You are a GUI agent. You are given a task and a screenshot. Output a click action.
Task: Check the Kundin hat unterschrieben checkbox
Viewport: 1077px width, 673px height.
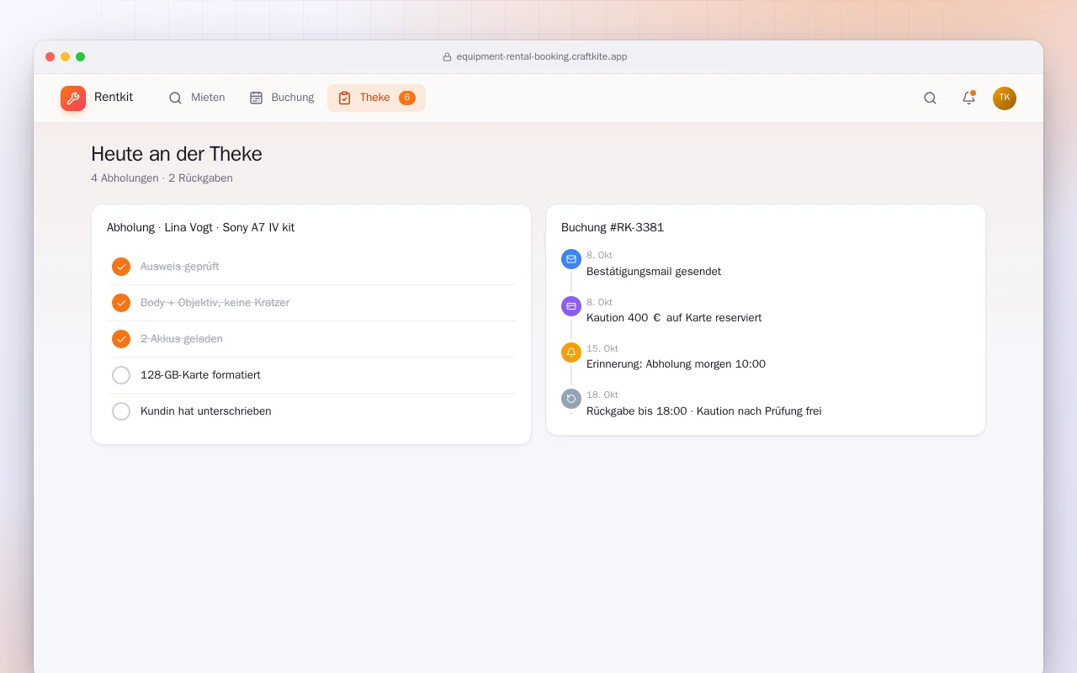tap(121, 411)
